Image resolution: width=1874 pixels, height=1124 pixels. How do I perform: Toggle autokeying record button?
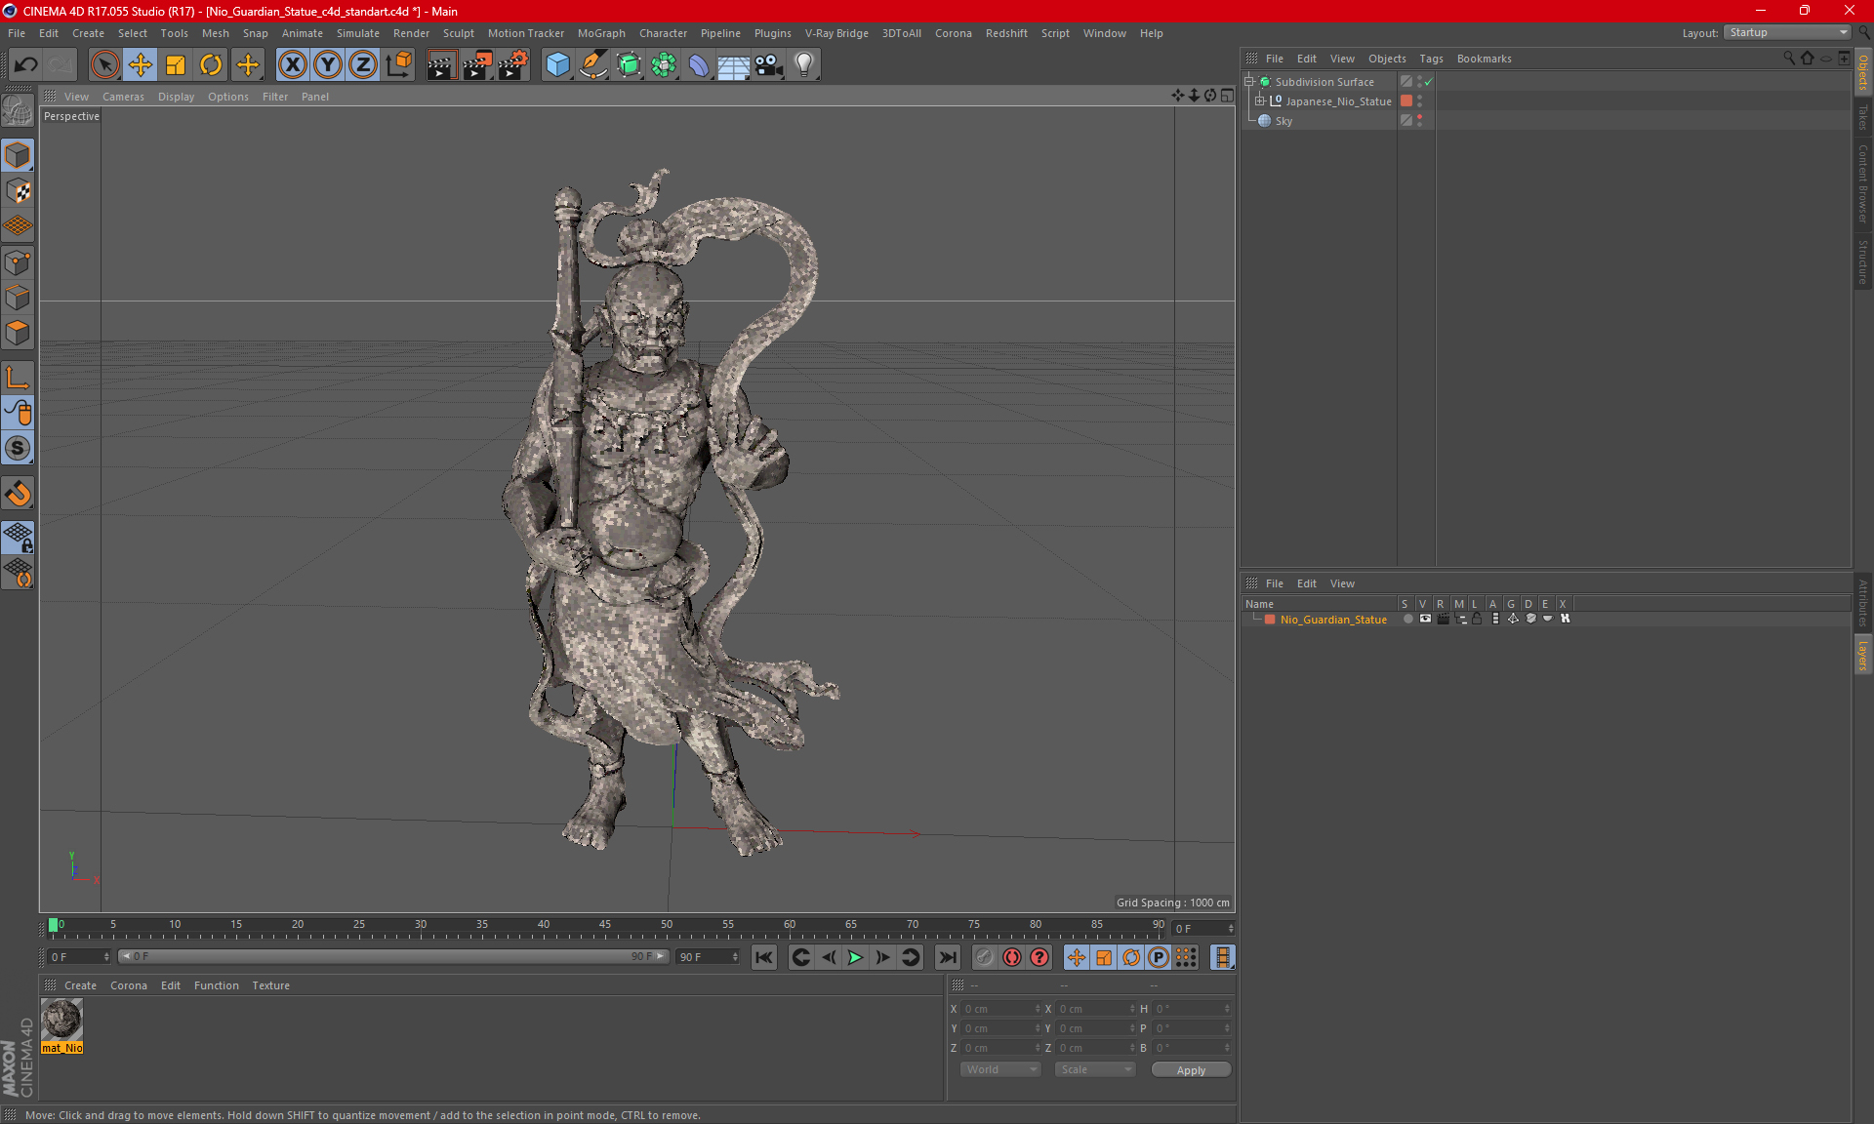click(1012, 957)
